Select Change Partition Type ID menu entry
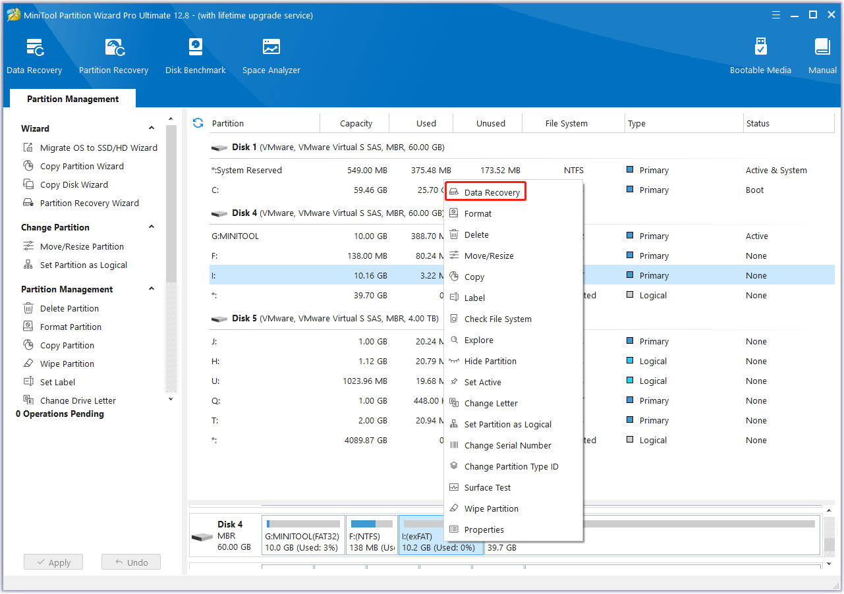The width and height of the screenshot is (844, 594). click(x=514, y=466)
